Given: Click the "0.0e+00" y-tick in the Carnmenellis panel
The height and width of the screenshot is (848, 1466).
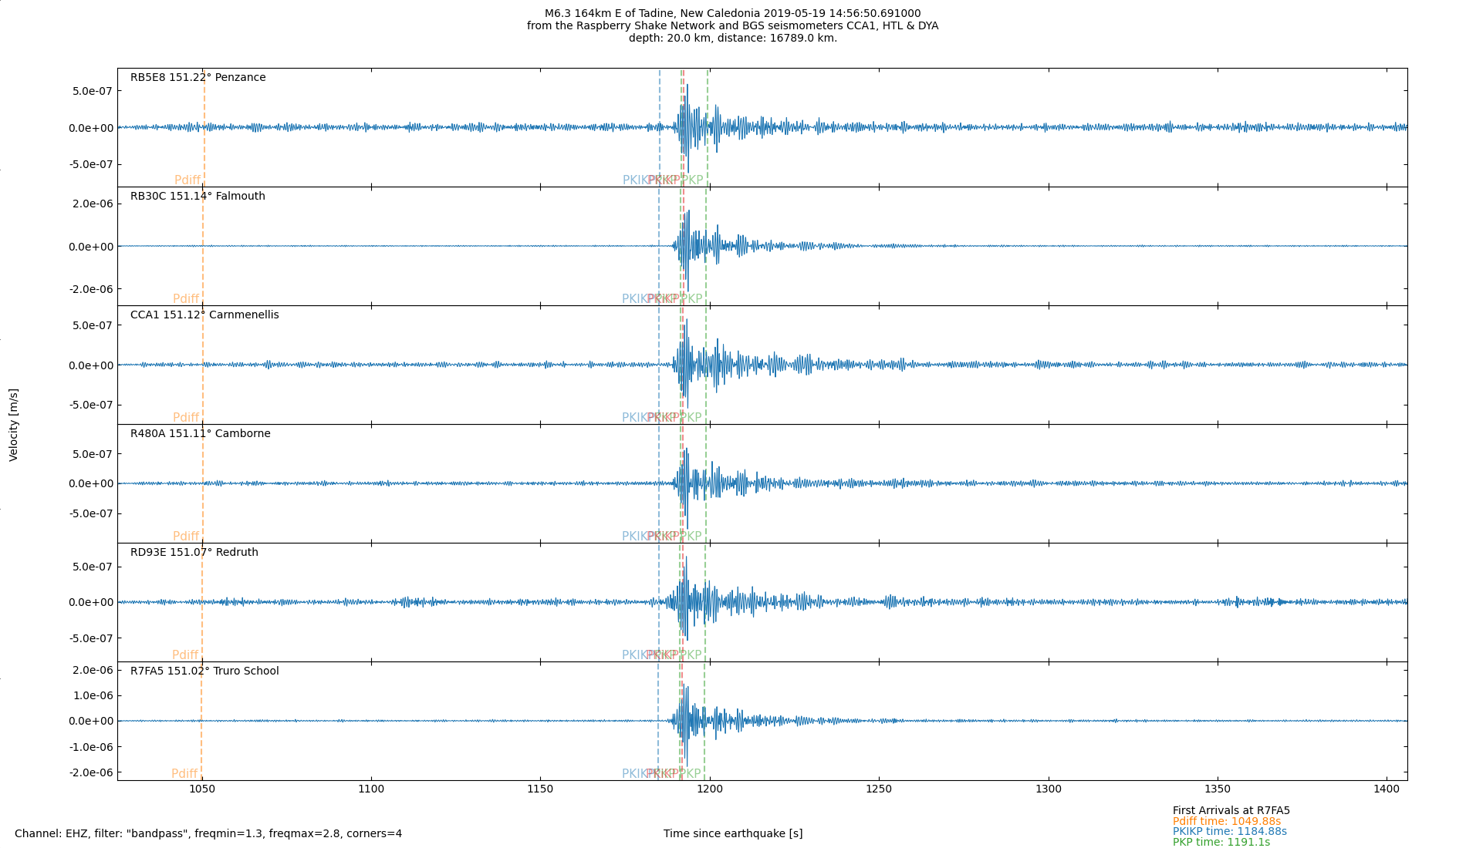Looking at the screenshot, I should click(x=91, y=365).
